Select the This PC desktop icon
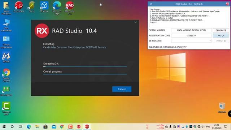This screenshot has height=130, width=231. point(6,25)
